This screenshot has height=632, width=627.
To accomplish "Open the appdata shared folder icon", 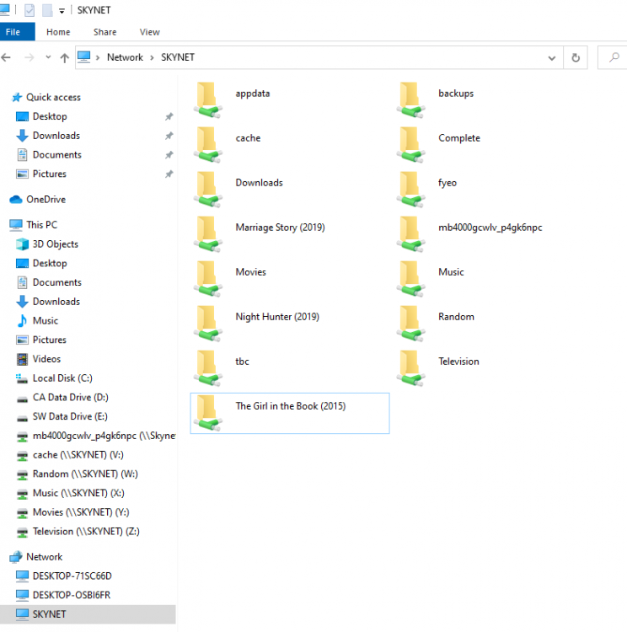I will [x=208, y=100].
